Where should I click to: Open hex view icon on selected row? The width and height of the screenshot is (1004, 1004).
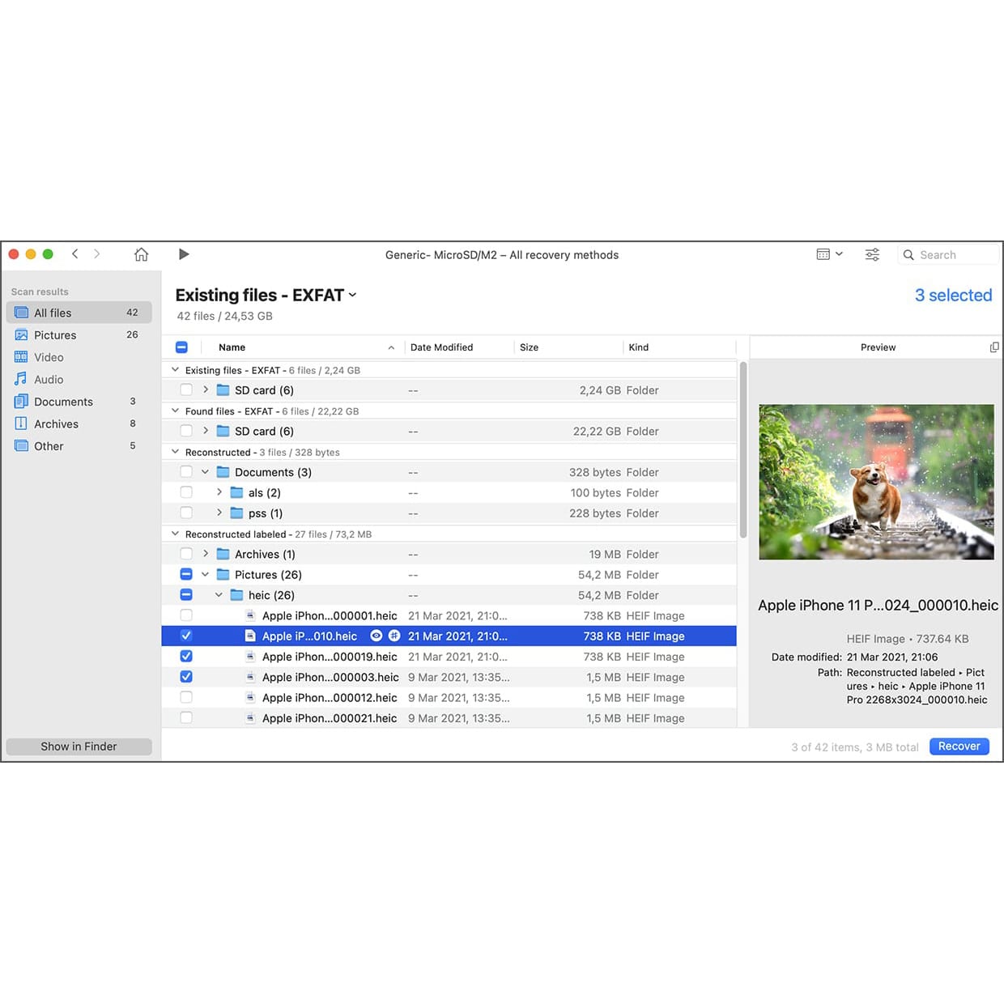[394, 636]
